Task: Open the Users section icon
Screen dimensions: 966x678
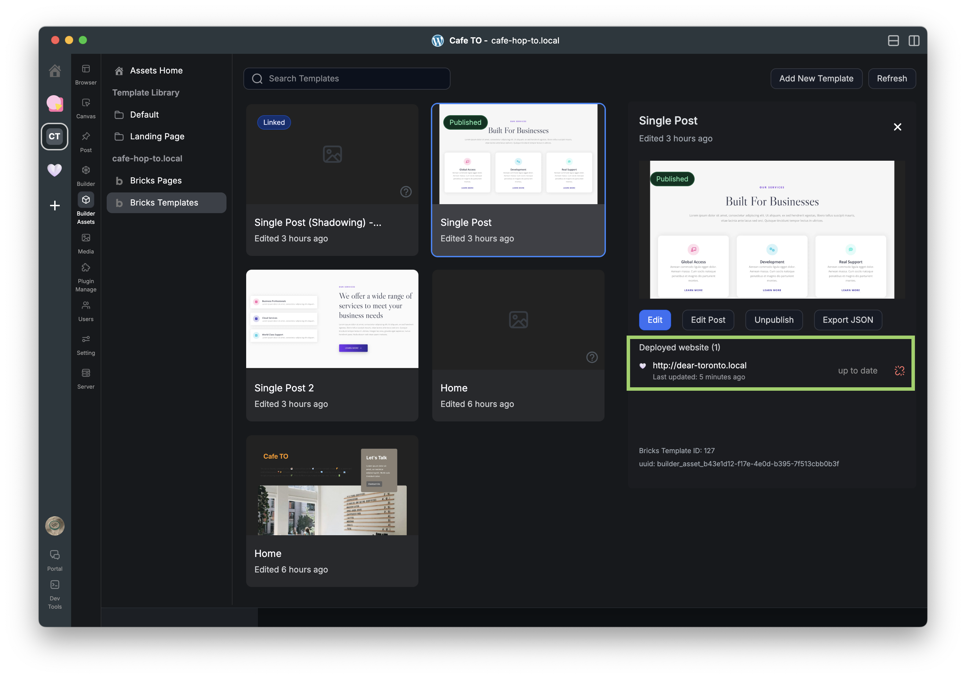Action: point(86,306)
